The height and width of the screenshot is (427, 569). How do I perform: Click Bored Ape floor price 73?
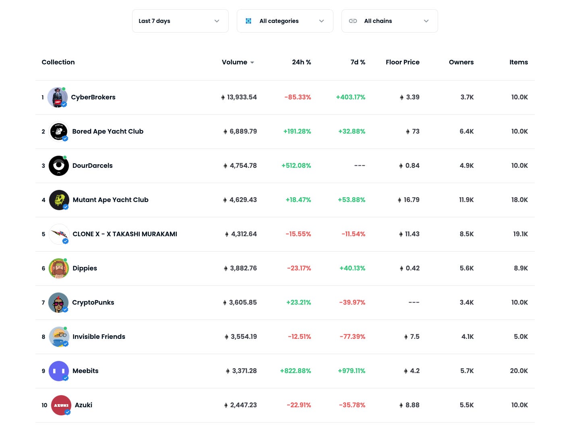416,131
